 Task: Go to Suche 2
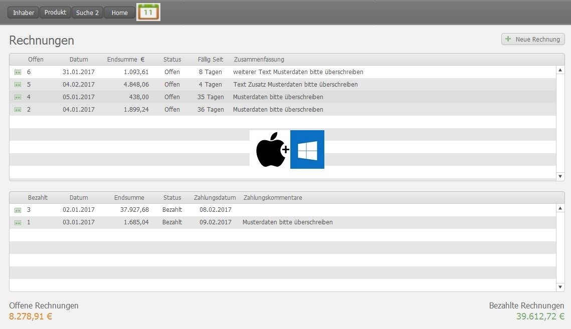[x=87, y=13]
